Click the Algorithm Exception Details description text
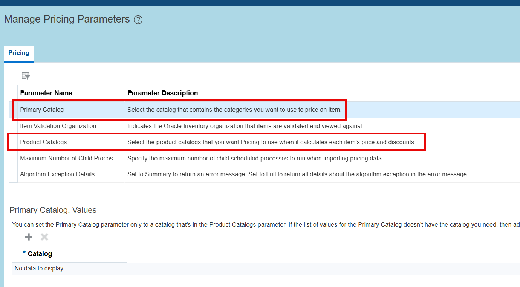Image resolution: width=520 pixels, height=287 pixels. tap(297, 174)
